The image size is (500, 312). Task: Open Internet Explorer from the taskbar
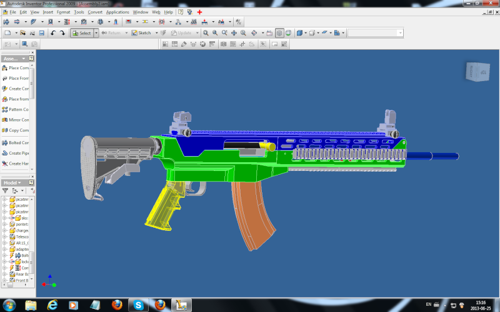point(52,305)
